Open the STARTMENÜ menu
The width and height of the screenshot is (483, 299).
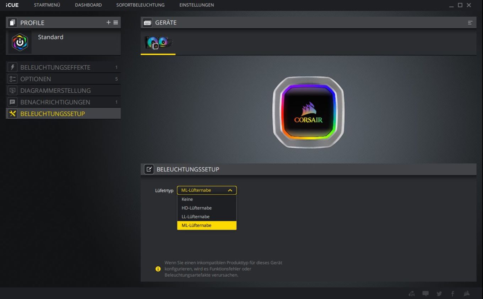point(47,5)
